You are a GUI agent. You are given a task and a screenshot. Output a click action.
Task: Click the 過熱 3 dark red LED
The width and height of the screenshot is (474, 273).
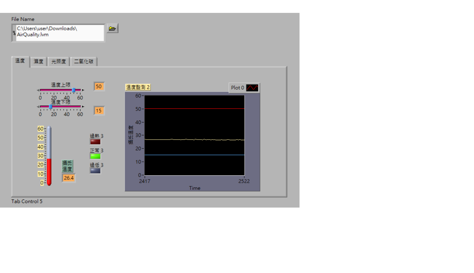pyautogui.click(x=95, y=142)
